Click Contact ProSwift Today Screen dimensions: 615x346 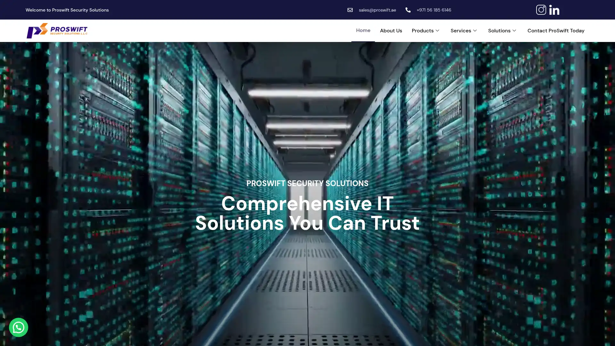click(x=556, y=30)
